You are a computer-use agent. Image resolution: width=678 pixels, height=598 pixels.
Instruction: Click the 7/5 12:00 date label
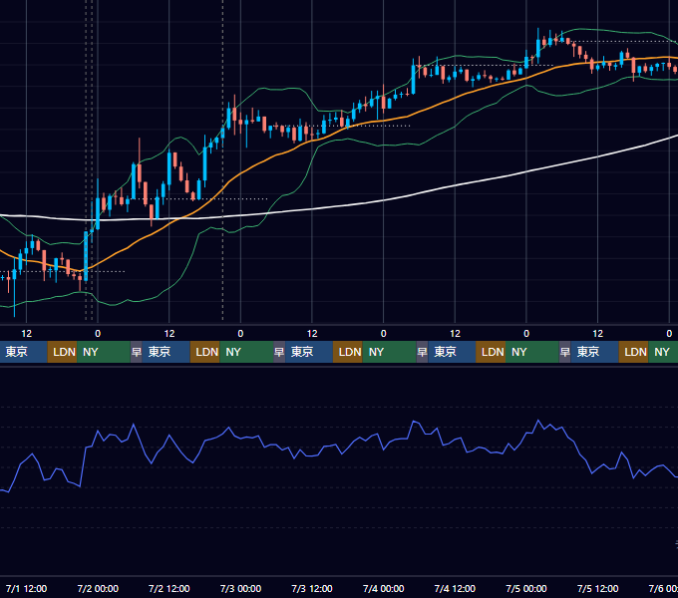(x=597, y=588)
